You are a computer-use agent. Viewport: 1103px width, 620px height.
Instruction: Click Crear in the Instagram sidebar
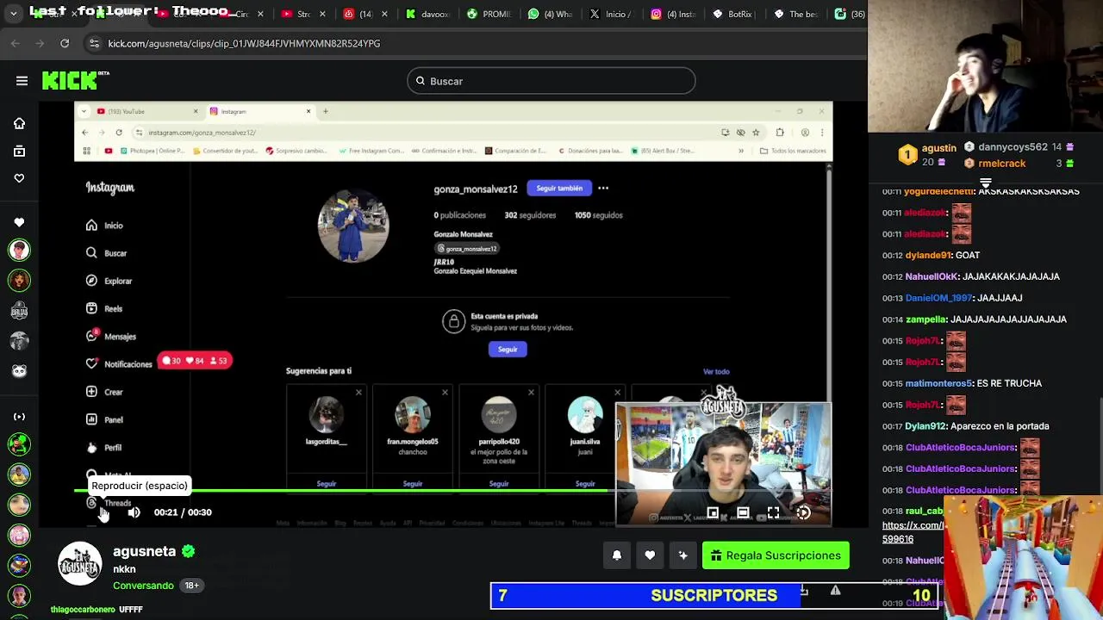(104, 392)
